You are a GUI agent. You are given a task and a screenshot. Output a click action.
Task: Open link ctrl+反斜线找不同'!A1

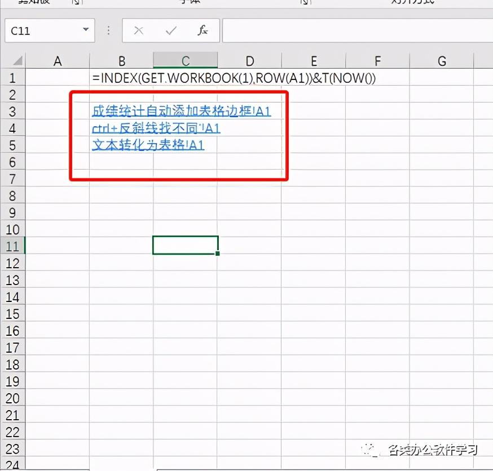point(156,128)
